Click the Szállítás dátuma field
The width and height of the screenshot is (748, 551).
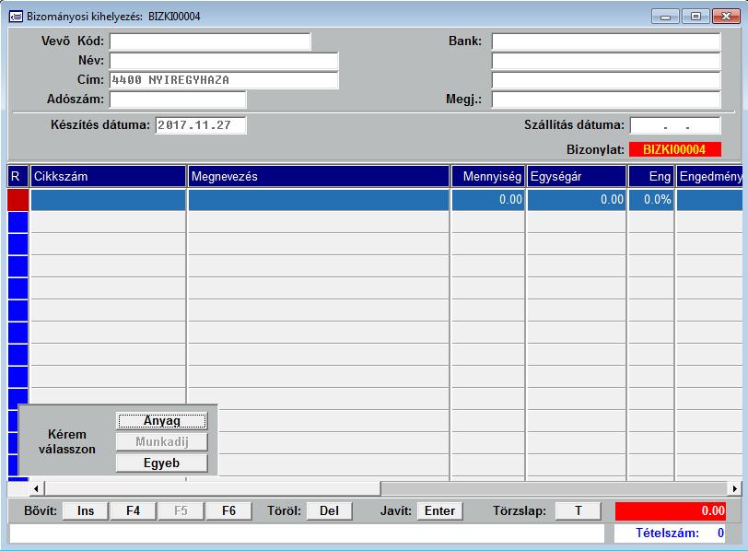point(675,125)
